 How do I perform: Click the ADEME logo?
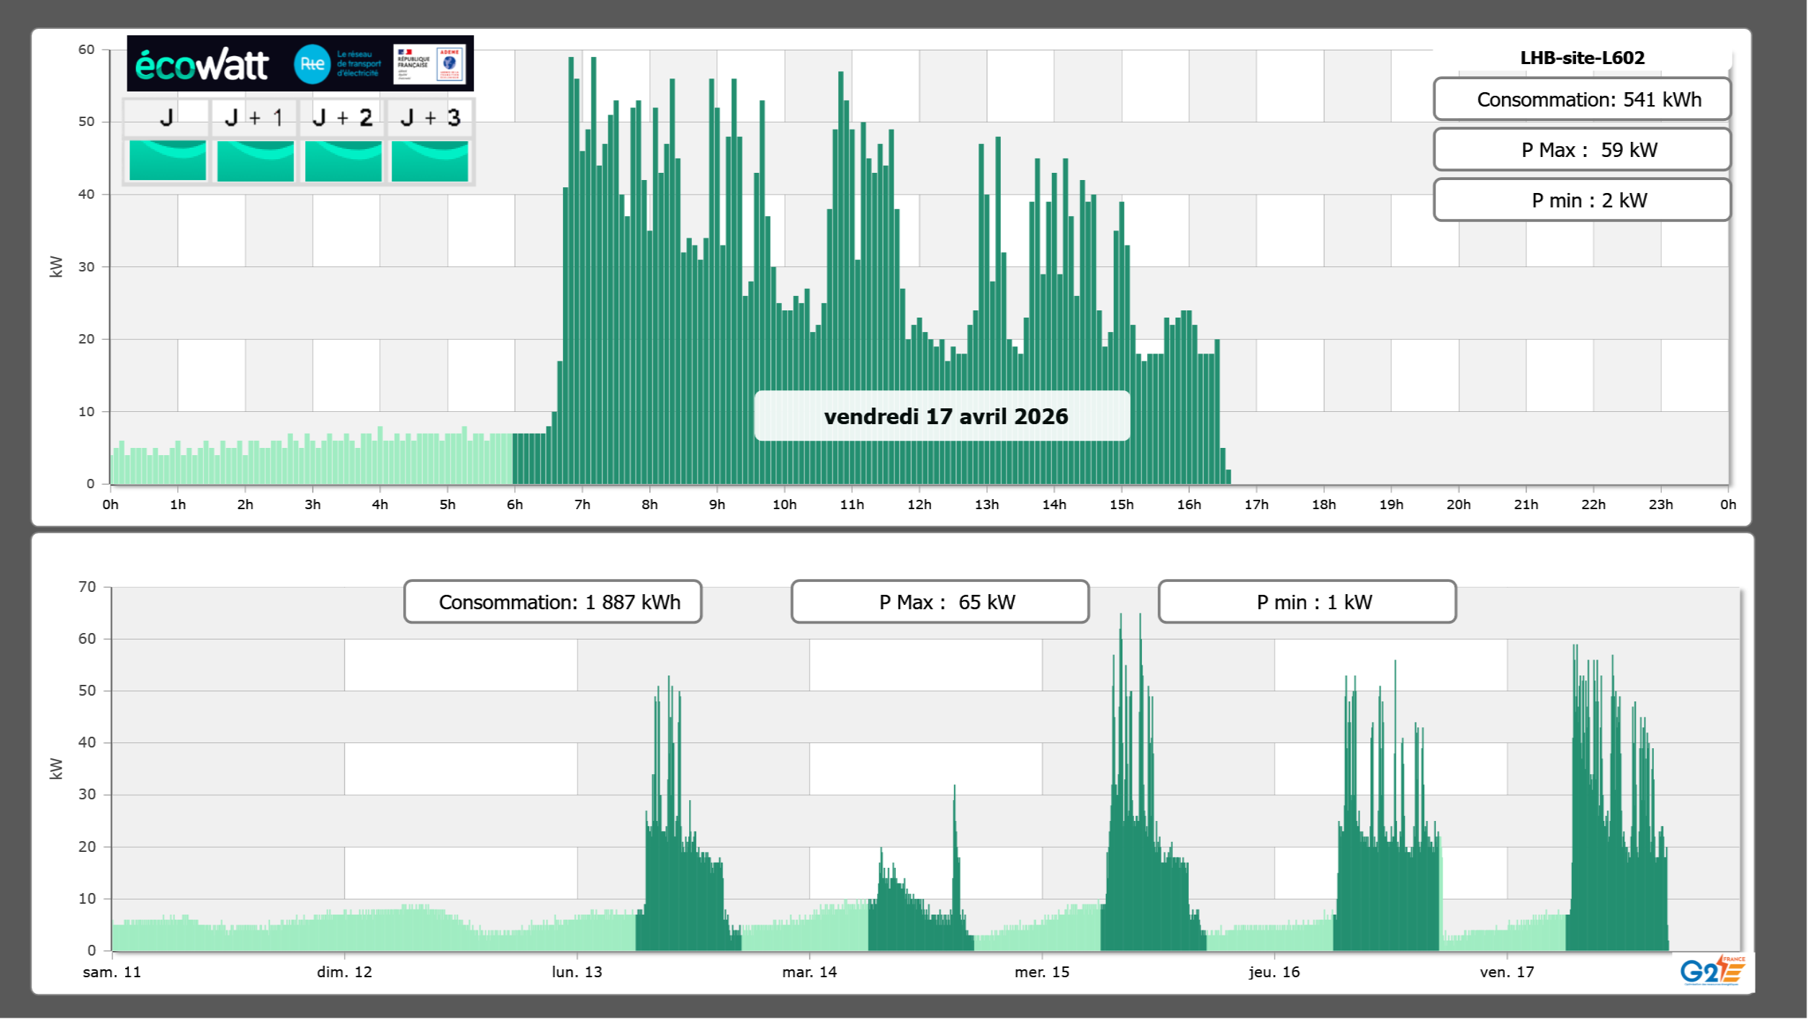[x=450, y=64]
